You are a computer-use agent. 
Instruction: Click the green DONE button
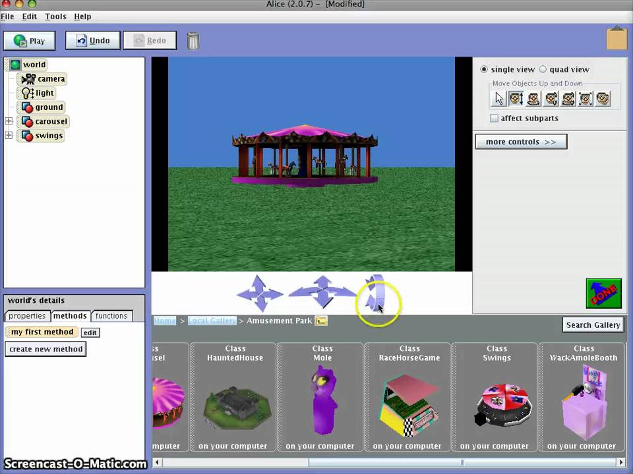pos(603,294)
